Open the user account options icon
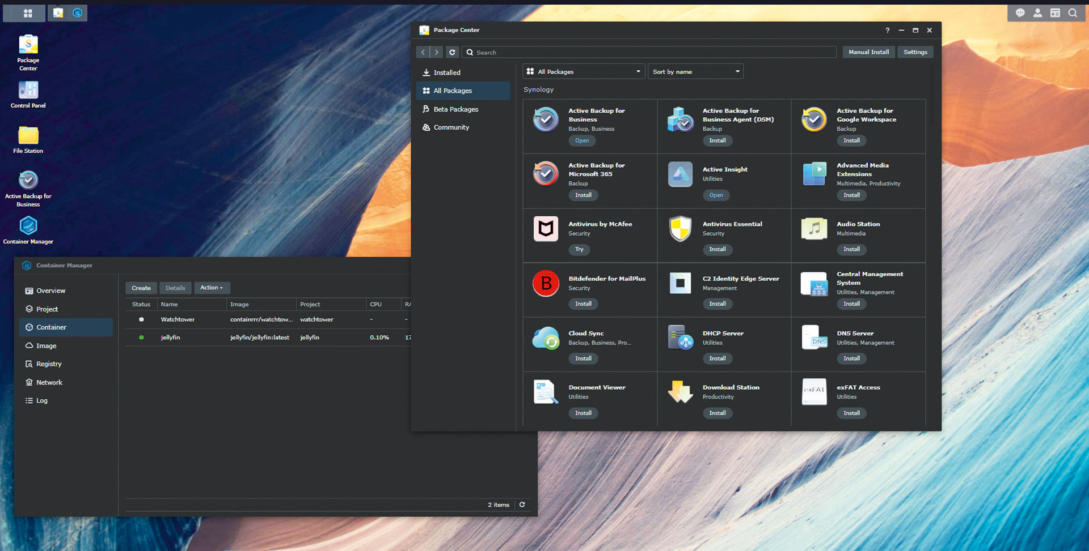The width and height of the screenshot is (1089, 551). point(1037,13)
